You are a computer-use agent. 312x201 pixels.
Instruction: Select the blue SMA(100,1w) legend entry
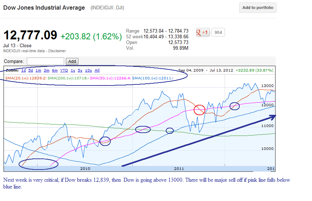153,78
